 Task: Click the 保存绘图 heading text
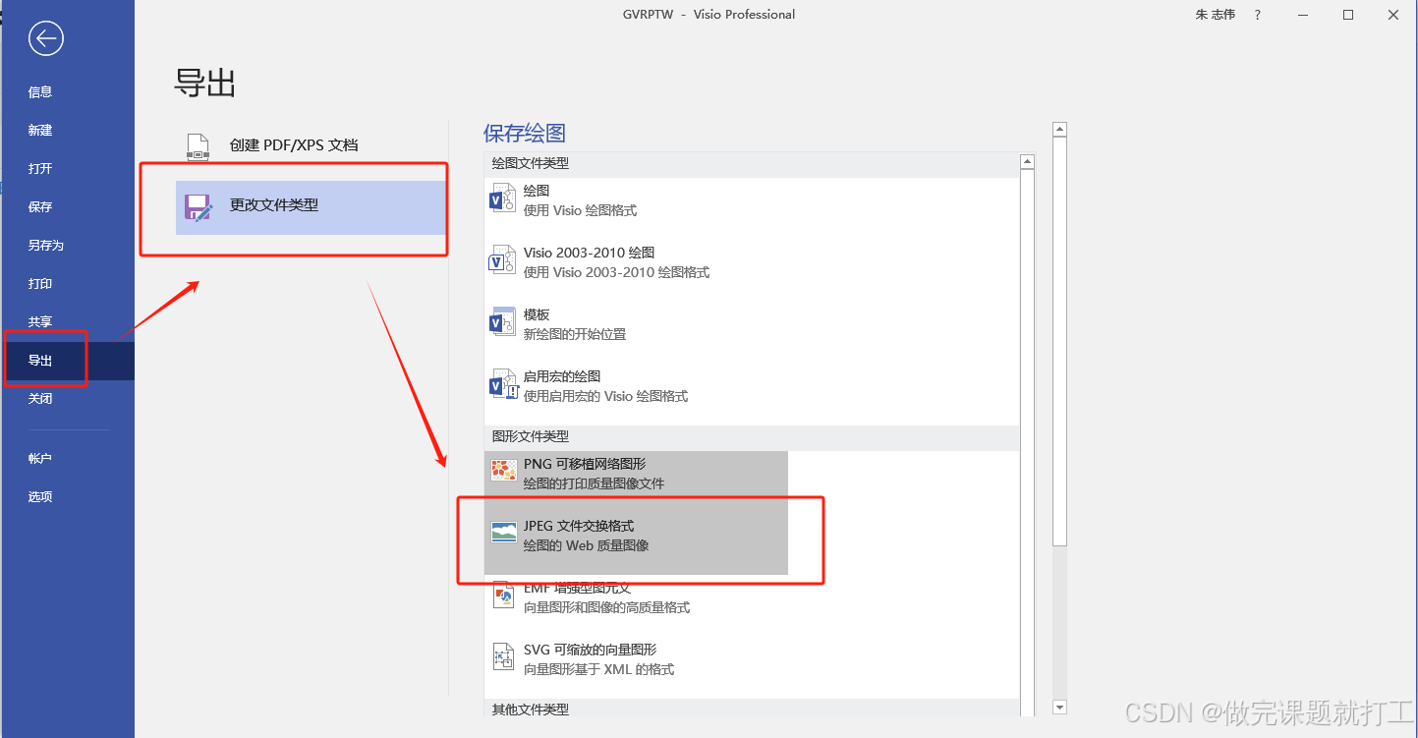tap(525, 133)
